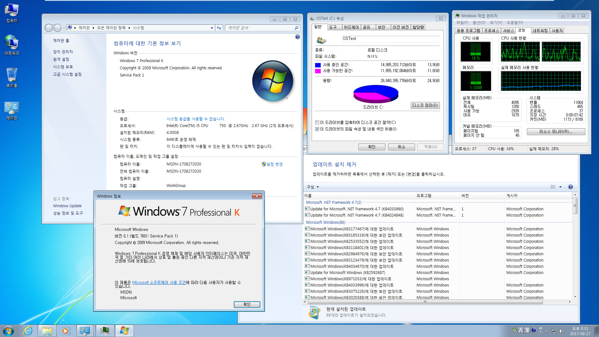
Task: Open the Network desktop icon
Action: (12, 45)
